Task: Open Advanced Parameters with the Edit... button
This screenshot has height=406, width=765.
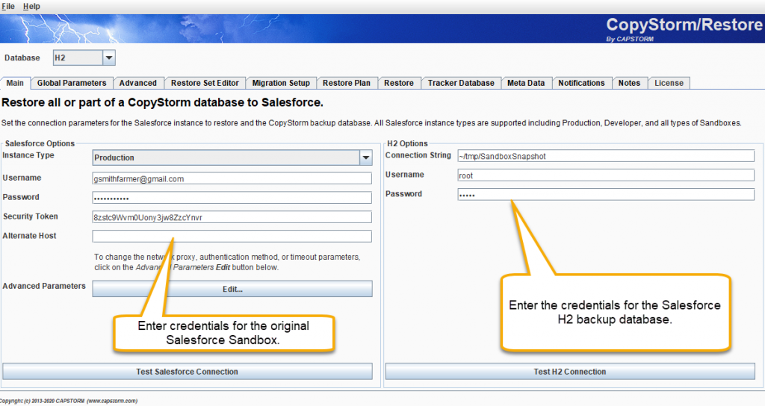Action: tap(232, 289)
